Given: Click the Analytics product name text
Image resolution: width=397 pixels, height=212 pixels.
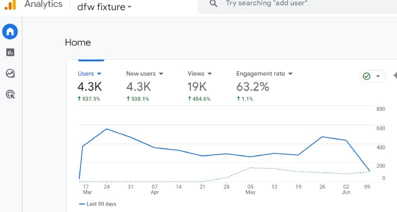Looking at the screenshot, I should pos(43,4).
